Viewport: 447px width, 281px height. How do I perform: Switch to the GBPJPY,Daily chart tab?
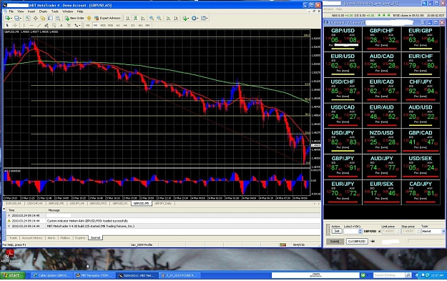[x=163, y=204]
